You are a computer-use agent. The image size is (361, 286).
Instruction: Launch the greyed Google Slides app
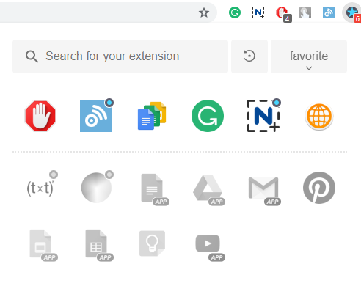pyautogui.click(x=42, y=244)
